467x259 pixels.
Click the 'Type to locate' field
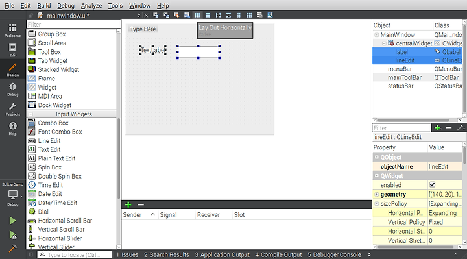75,254
